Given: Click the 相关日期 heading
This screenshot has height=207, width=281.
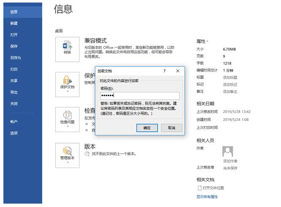Looking at the screenshot, I should tap(205, 104).
